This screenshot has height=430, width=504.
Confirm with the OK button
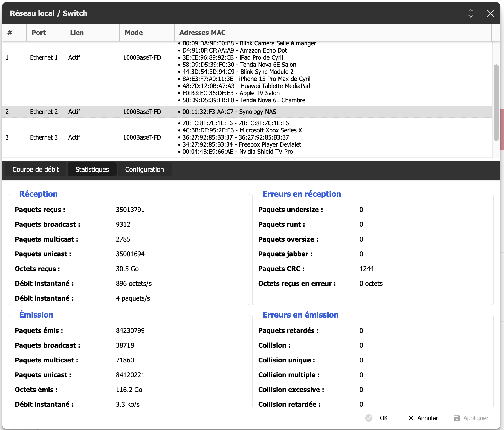point(376,418)
